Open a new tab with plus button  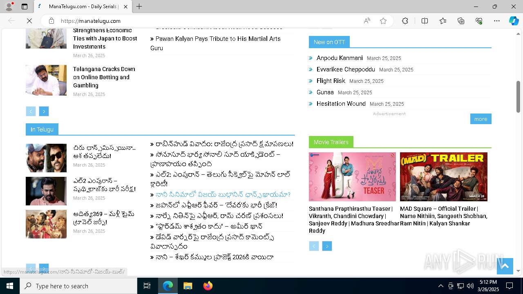(139, 7)
